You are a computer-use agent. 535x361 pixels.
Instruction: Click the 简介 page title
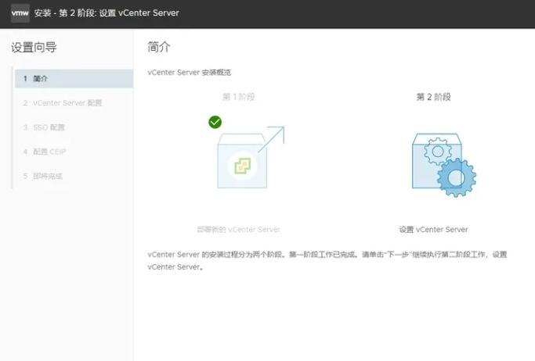159,47
